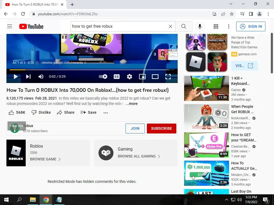The image size is (274, 205).
Task: Go back in Chrome
Action: point(6,14)
